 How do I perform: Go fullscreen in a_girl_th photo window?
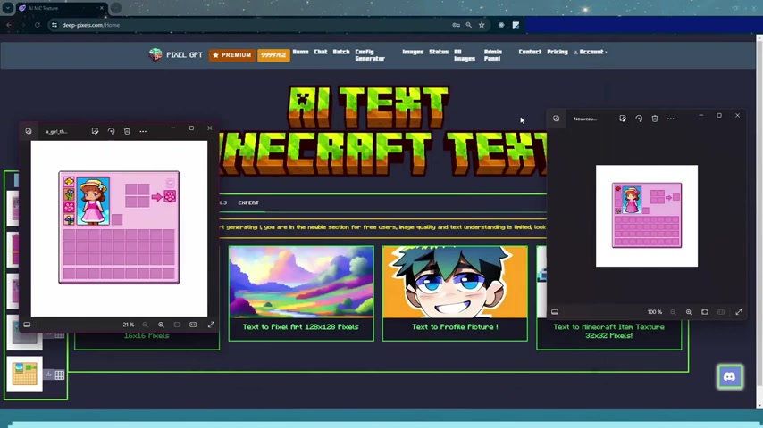pos(211,325)
